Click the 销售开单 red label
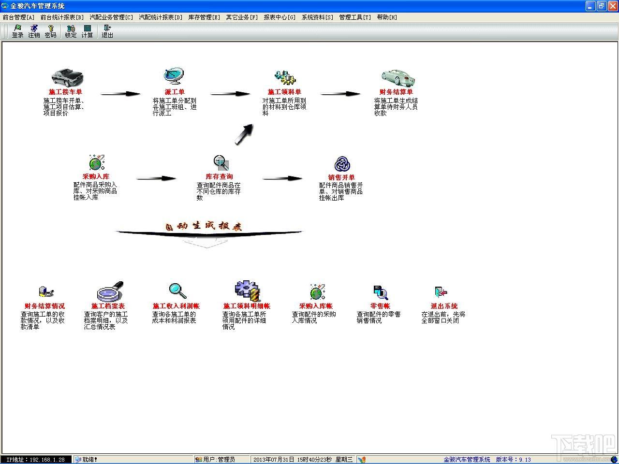This screenshot has height=464, width=619. (x=341, y=177)
